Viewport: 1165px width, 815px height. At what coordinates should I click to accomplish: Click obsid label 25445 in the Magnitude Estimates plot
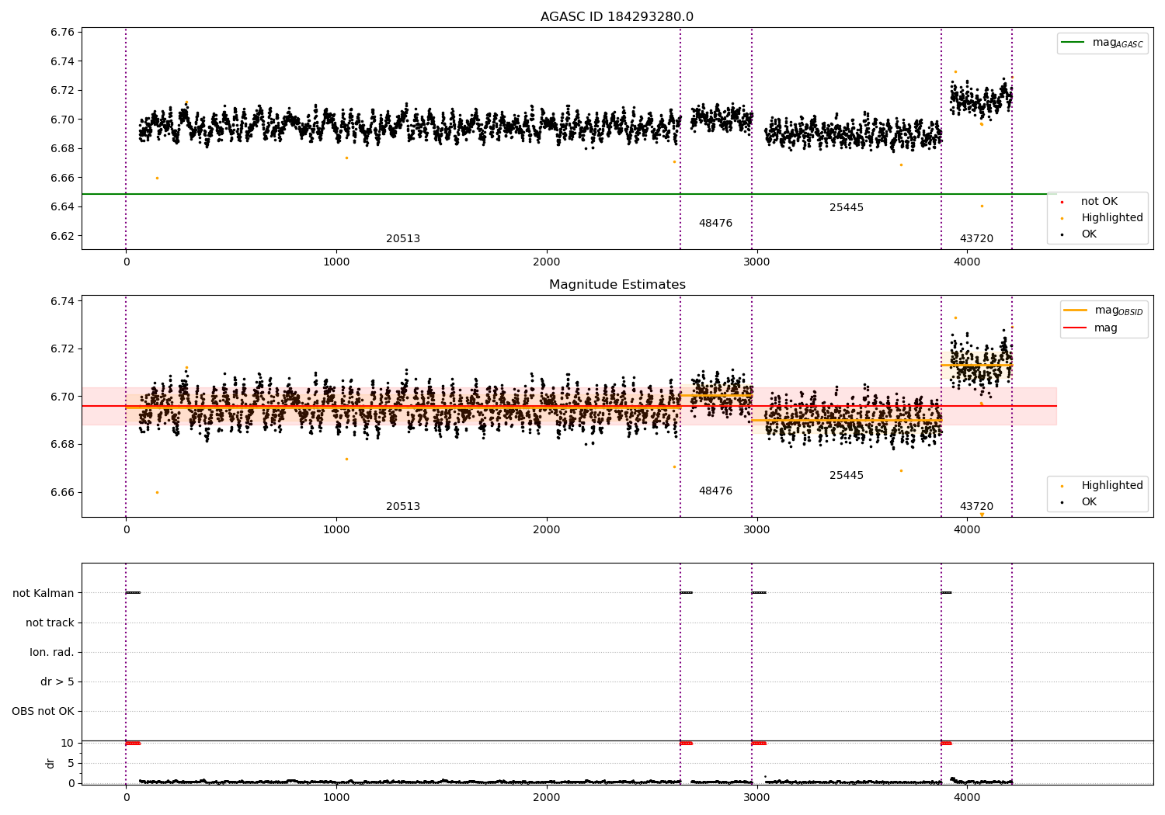[847, 476]
